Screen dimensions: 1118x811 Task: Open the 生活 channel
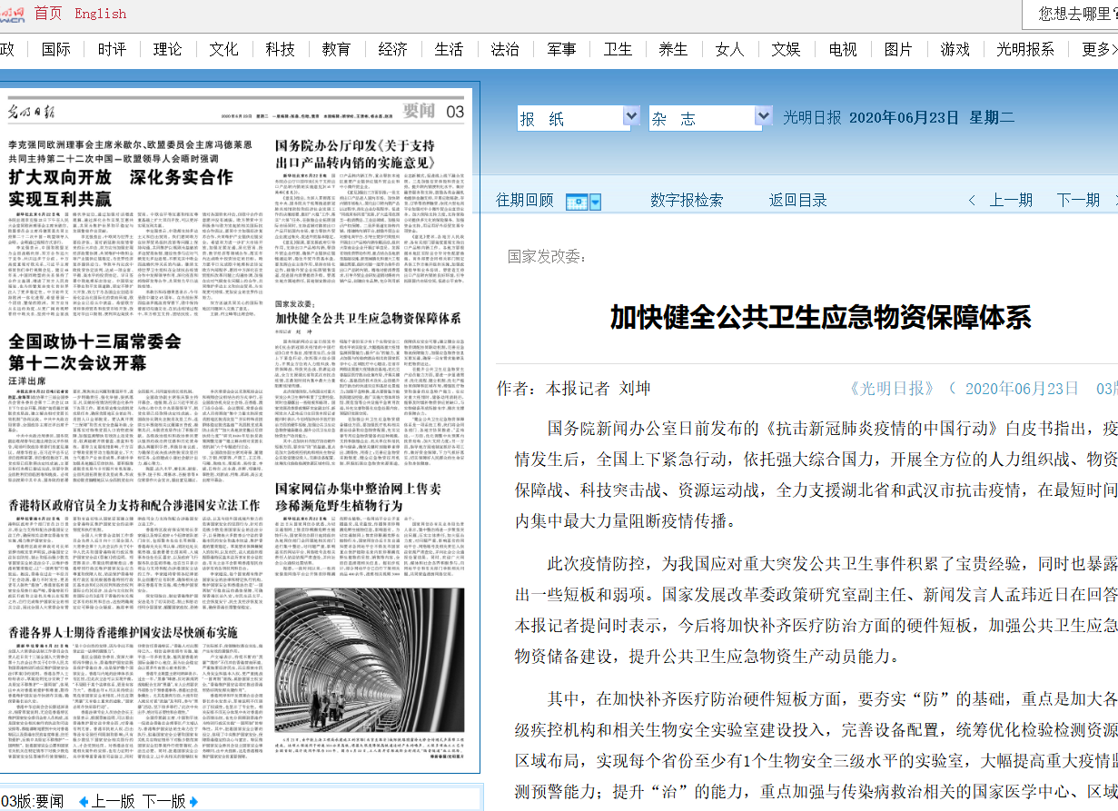click(449, 49)
